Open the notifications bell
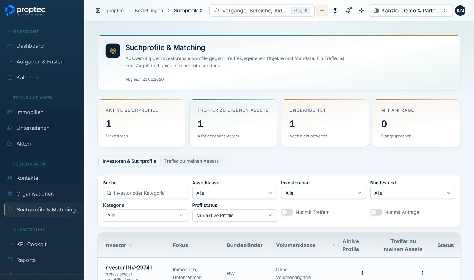474x280 pixels. (348, 11)
